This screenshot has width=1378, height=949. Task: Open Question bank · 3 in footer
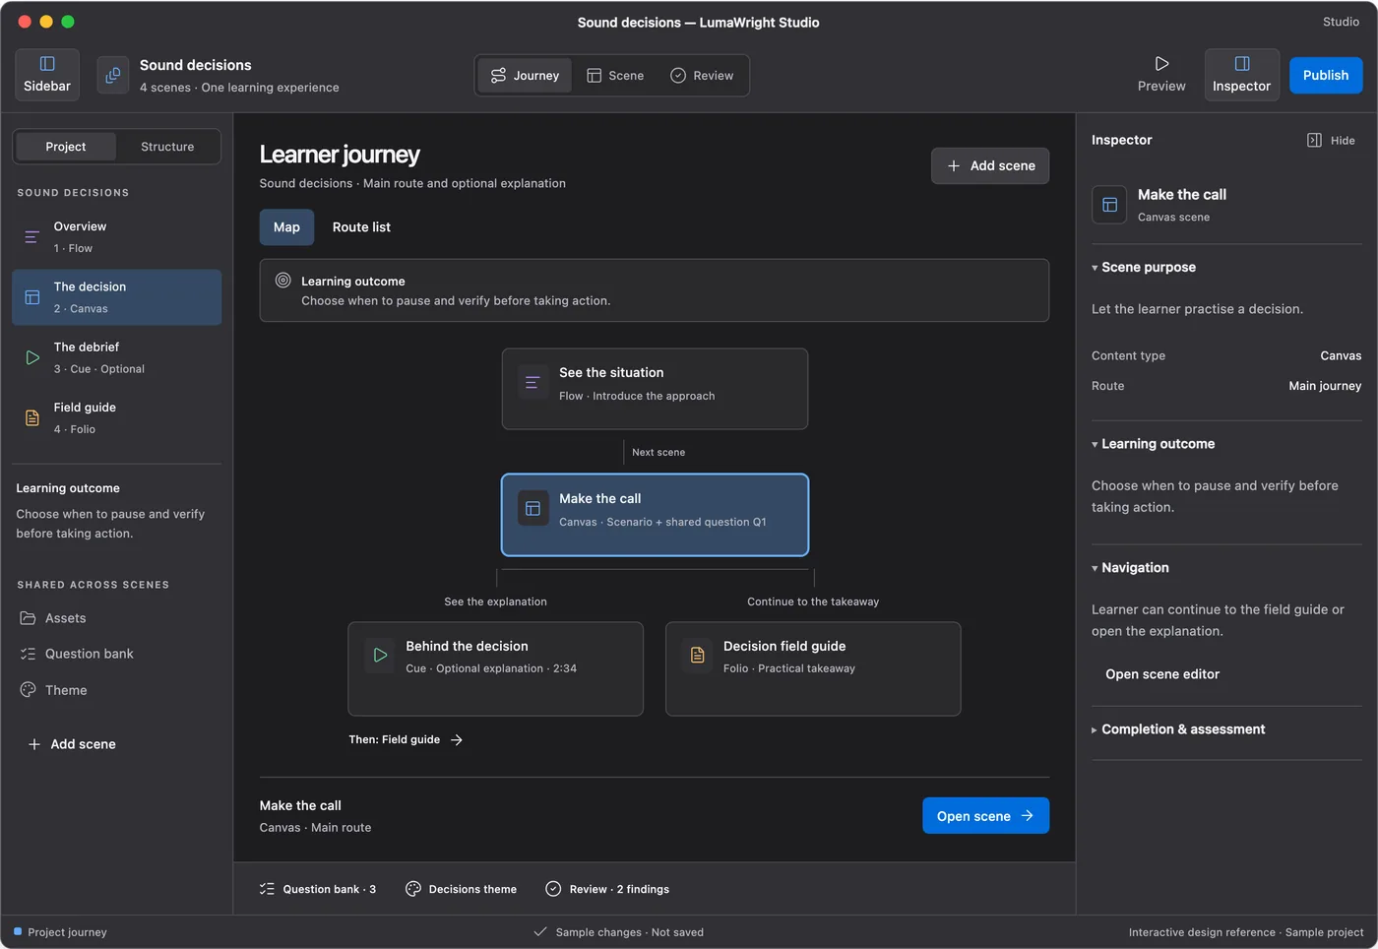point(318,889)
